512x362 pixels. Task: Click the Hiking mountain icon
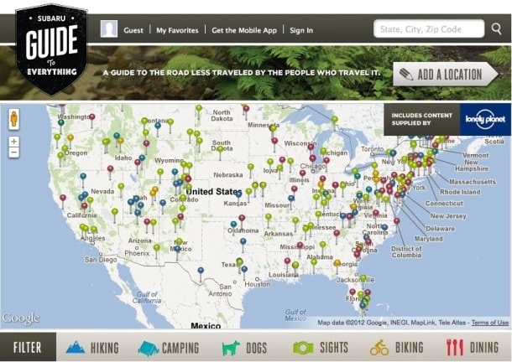click(x=76, y=347)
